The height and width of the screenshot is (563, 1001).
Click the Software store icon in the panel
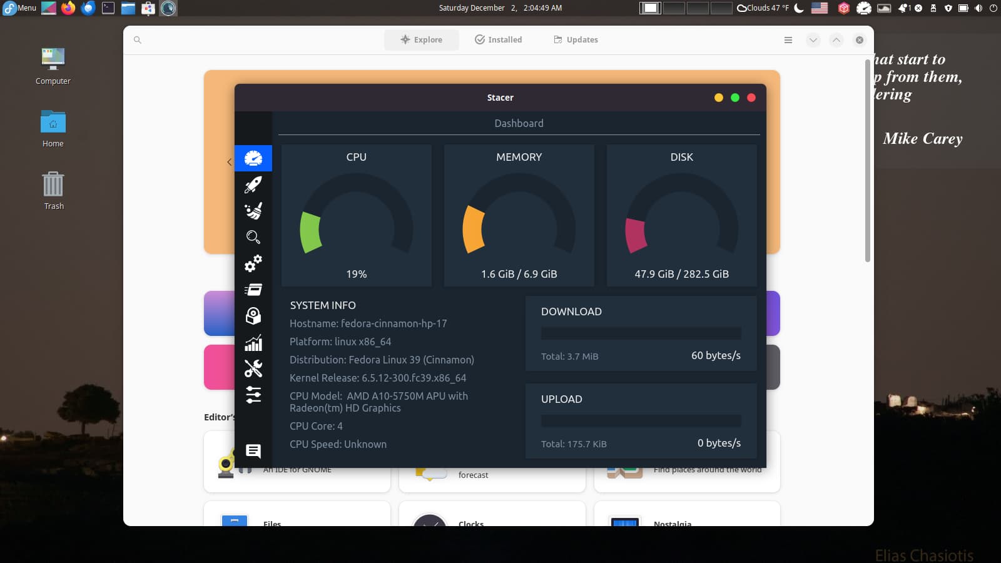(148, 8)
